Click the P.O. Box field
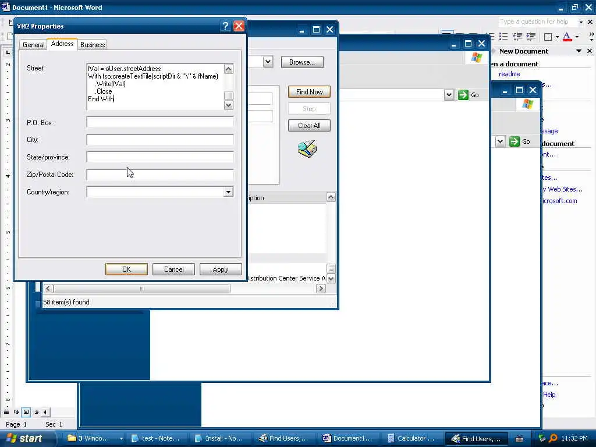 160,122
